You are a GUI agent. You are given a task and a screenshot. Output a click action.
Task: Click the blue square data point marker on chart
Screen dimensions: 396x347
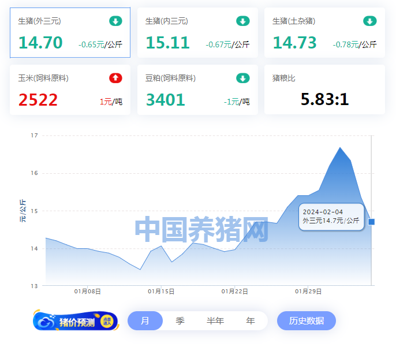371,222
